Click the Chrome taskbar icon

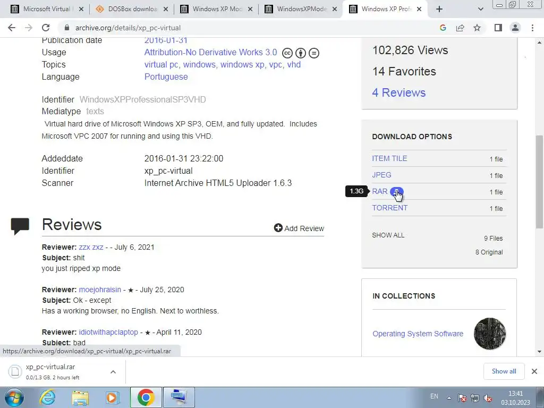[146, 397]
